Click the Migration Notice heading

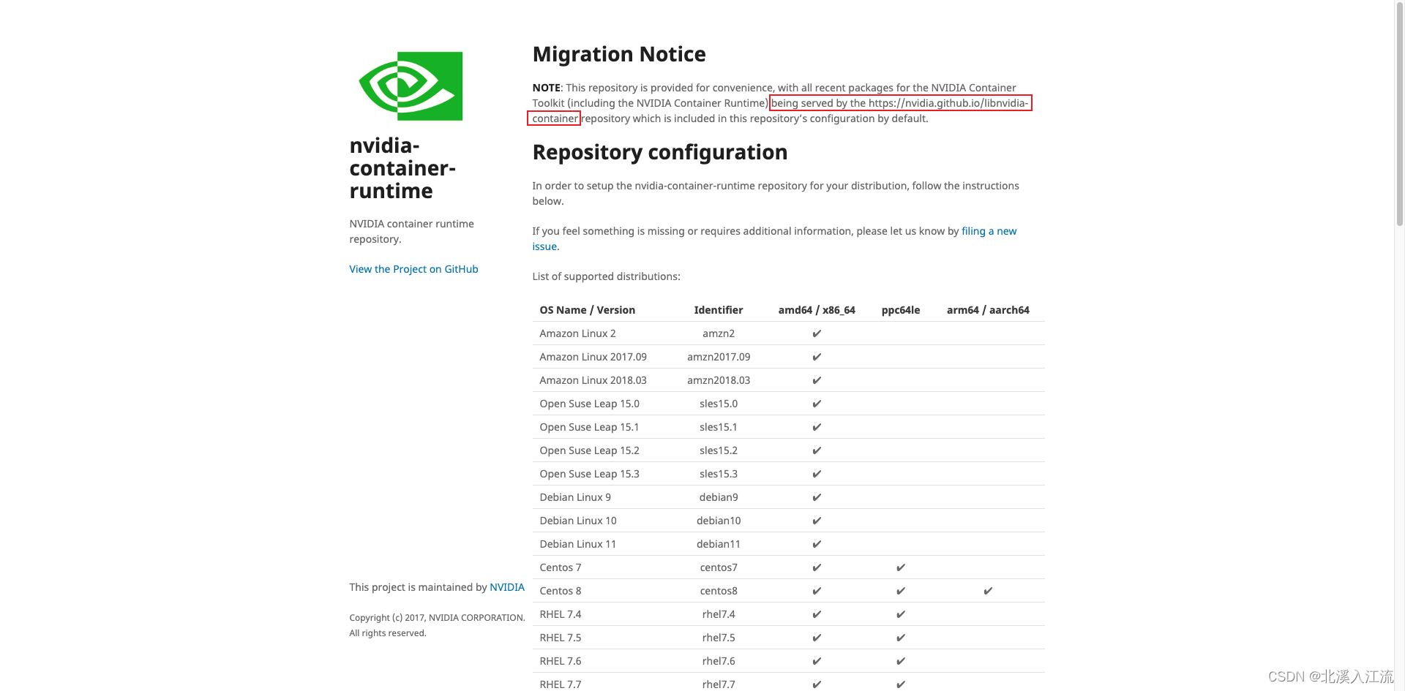[619, 54]
